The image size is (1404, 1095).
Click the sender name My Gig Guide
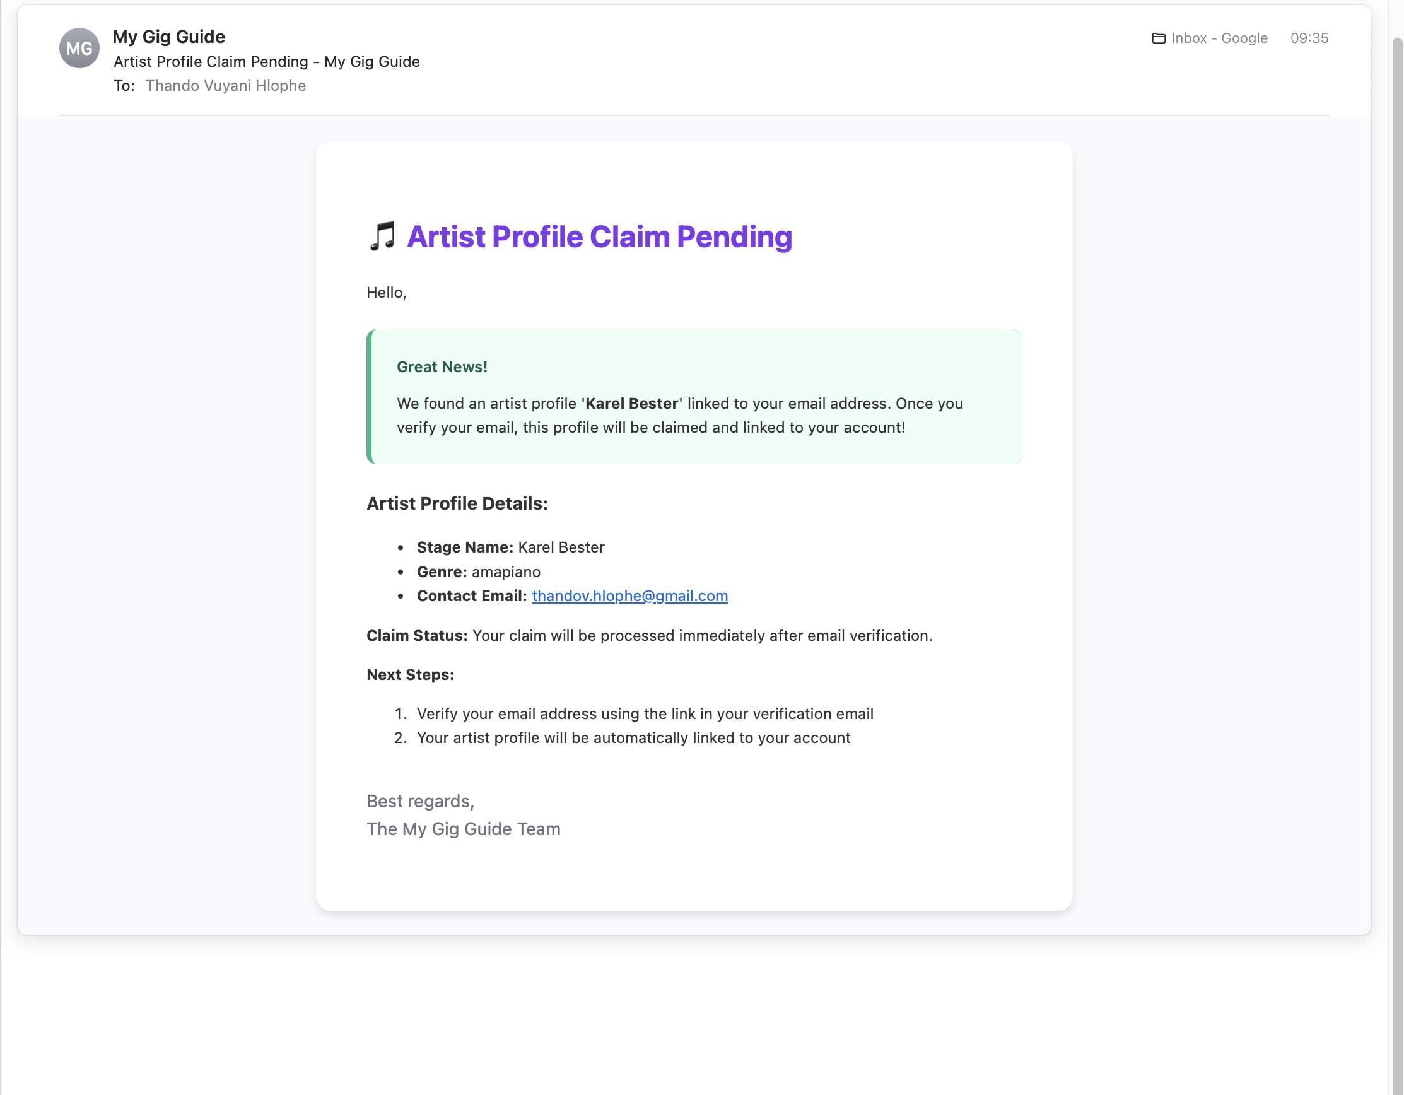168,37
